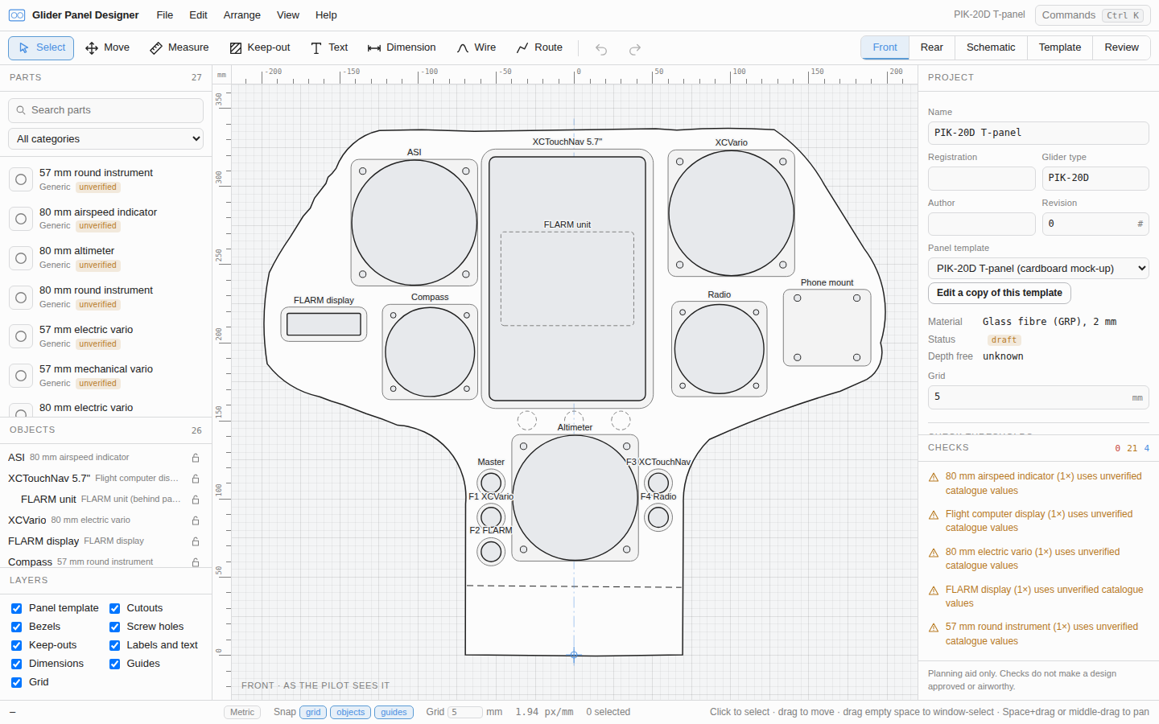
Task: Click the 57 mm electric vario part icon
Action: pyautogui.click(x=21, y=337)
